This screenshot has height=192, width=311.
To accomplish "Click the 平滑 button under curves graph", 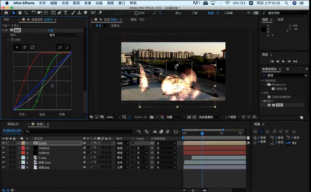I will (62, 114).
